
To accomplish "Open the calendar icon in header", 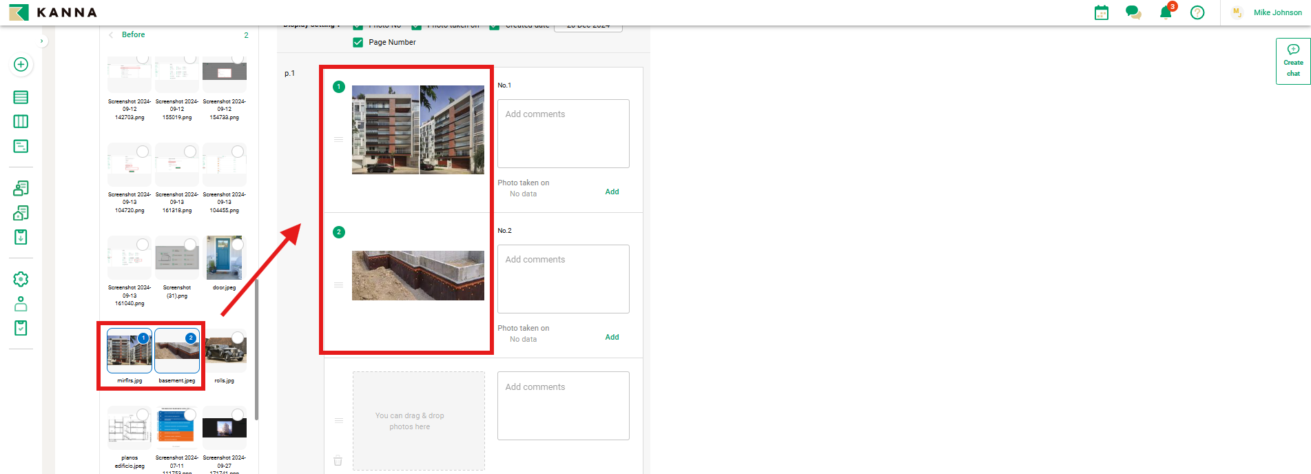I will [1101, 12].
